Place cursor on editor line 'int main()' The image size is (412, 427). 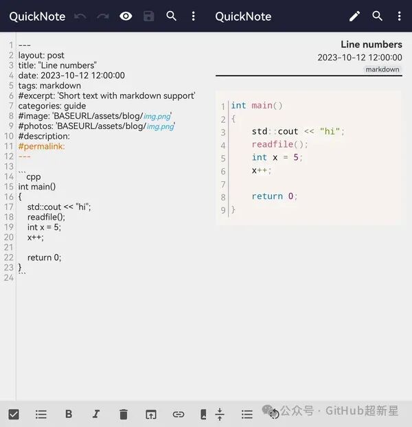pos(37,187)
